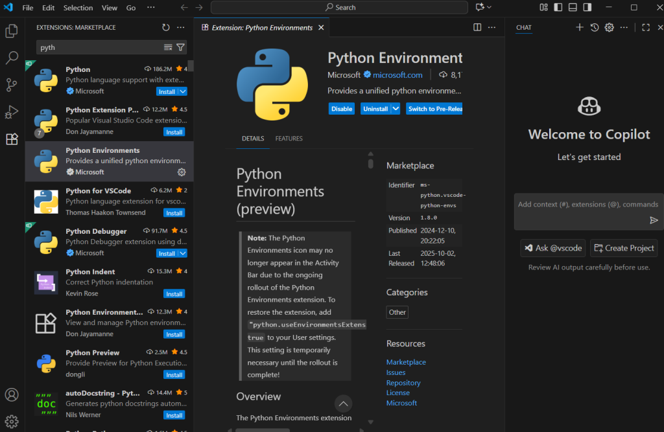The height and width of the screenshot is (432, 664).
Task: Open the Explorer view in Activity Bar
Action: [11, 31]
